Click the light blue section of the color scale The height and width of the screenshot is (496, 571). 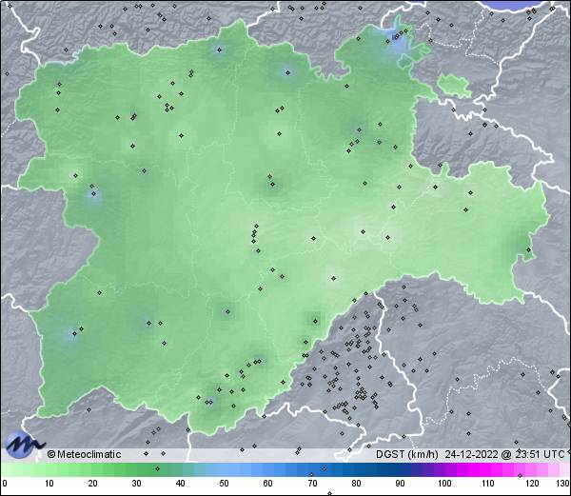[x=233, y=469]
